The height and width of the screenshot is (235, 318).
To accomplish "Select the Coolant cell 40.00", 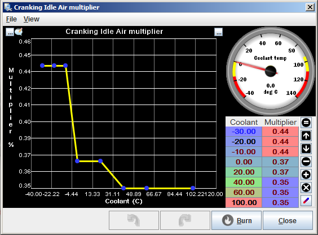I will pos(244,182).
